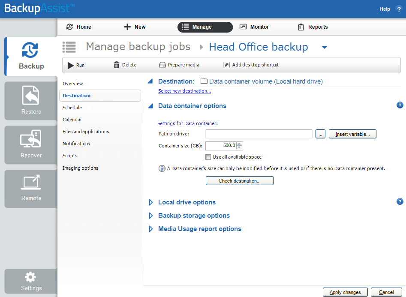Open the Backup section in the sidebar
This screenshot has height=297, width=406.
[x=31, y=57]
